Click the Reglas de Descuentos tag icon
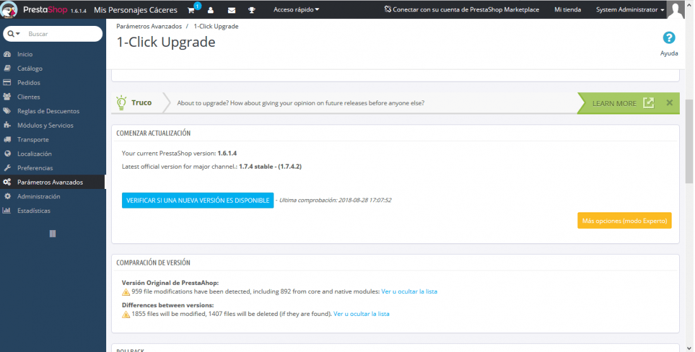695x352 pixels. pos(7,111)
